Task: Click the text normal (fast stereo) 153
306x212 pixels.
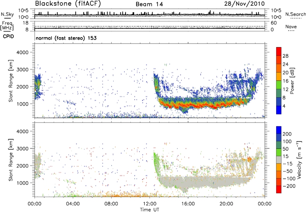Action: 66,38
